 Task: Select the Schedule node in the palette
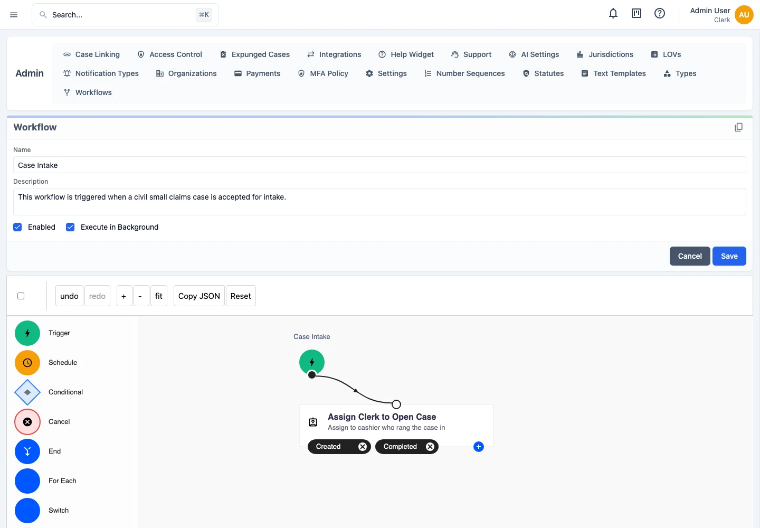point(27,363)
